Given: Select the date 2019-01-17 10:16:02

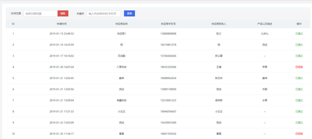Looking at the screenshot, I should [x=62, y=56].
